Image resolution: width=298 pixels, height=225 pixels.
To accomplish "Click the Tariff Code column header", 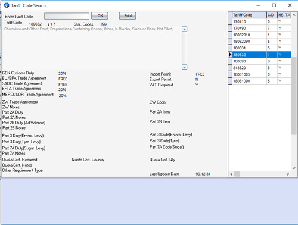I will [249, 15].
